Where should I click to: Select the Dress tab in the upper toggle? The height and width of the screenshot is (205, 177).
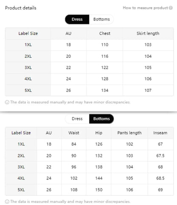pyautogui.click(x=77, y=19)
